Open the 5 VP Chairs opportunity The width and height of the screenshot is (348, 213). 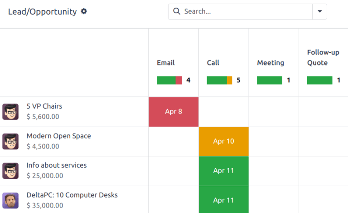pos(44,106)
